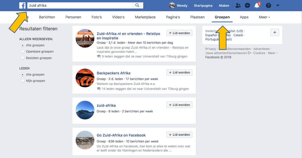Click the Go Zuid-Afrika zebra thumbnail
This screenshot has width=302, height=158.
click(x=85, y=140)
